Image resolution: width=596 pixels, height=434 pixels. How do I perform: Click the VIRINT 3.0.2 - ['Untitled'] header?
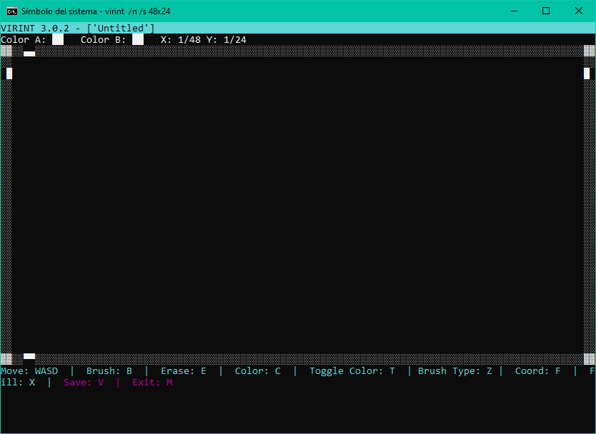tap(78, 28)
